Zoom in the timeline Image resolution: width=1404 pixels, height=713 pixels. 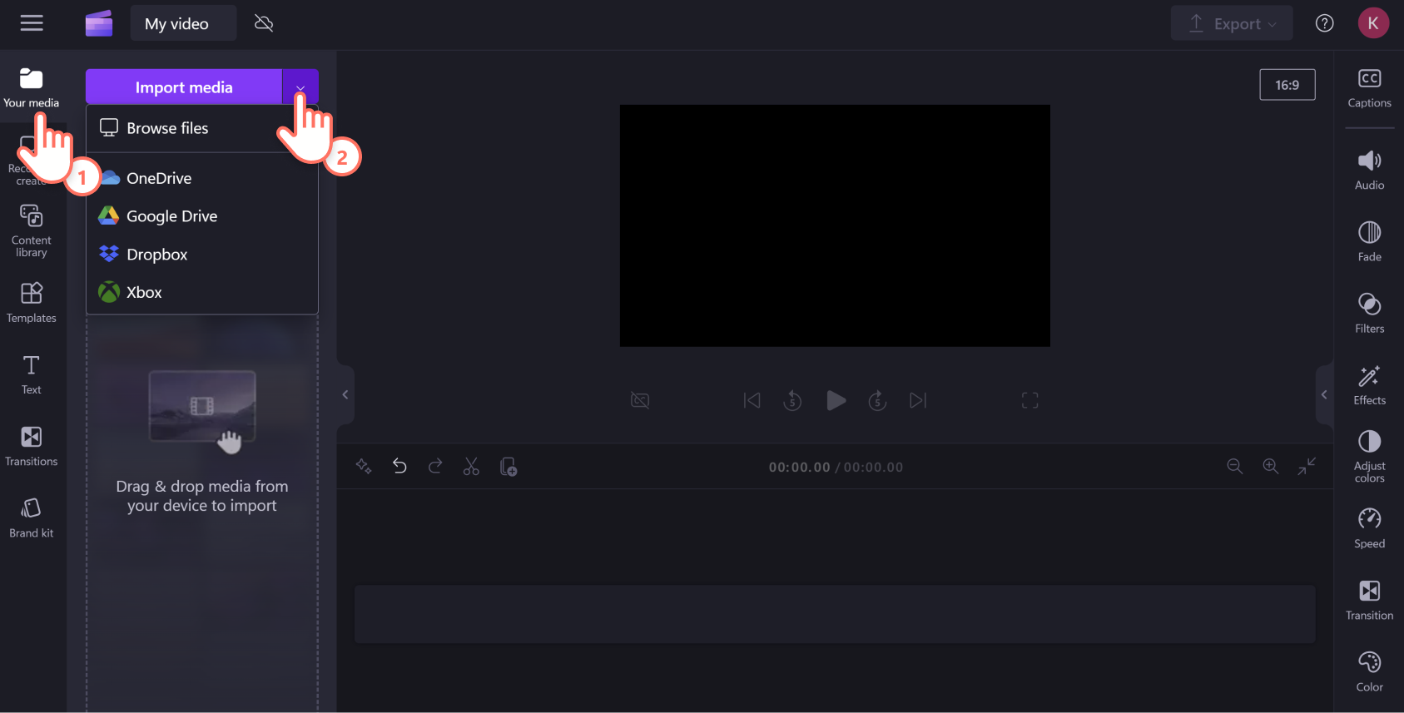[x=1271, y=467]
